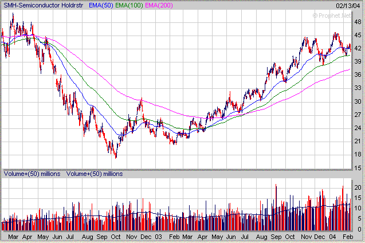
Task: Click price axis value 42
Action: click(x=358, y=48)
